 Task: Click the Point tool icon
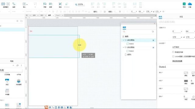coord(35,4)
